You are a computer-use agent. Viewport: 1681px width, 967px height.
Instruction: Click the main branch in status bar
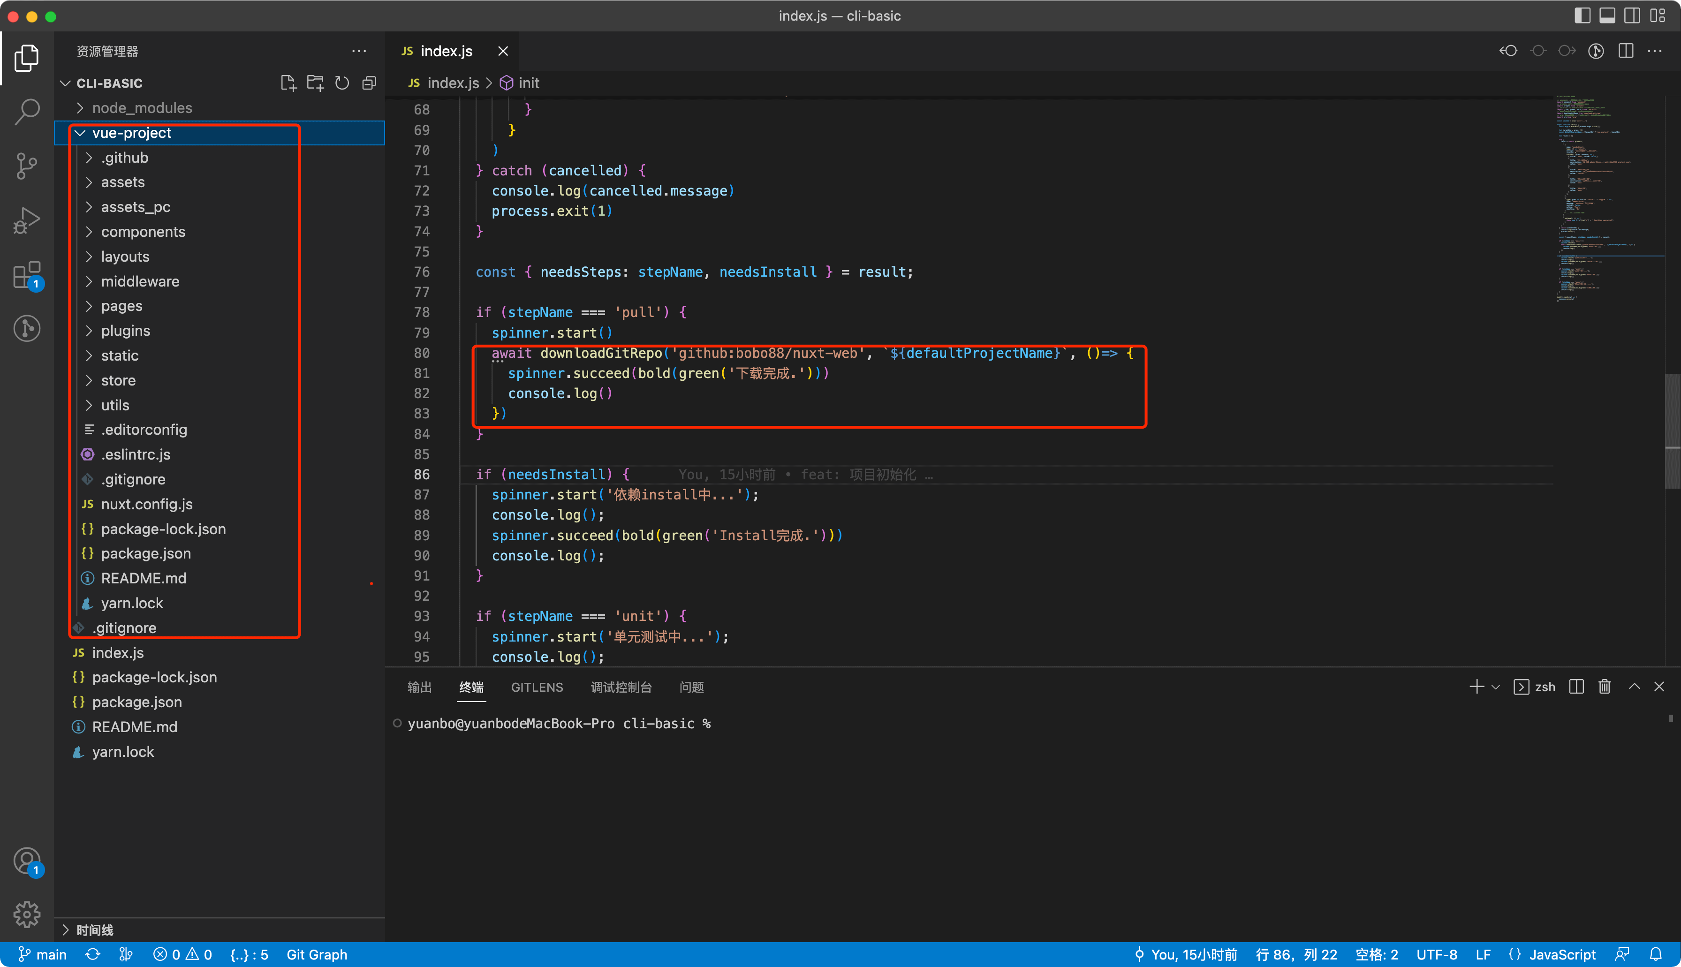pyautogui.click(x=42, y=954)
